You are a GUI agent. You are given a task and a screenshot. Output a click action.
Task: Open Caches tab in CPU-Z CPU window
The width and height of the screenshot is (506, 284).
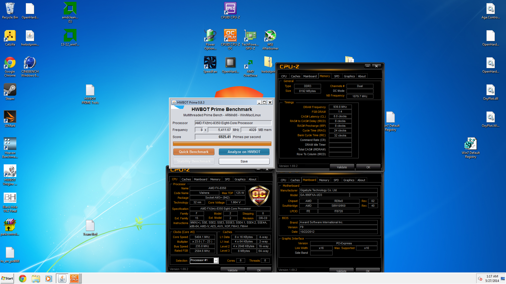186,179
